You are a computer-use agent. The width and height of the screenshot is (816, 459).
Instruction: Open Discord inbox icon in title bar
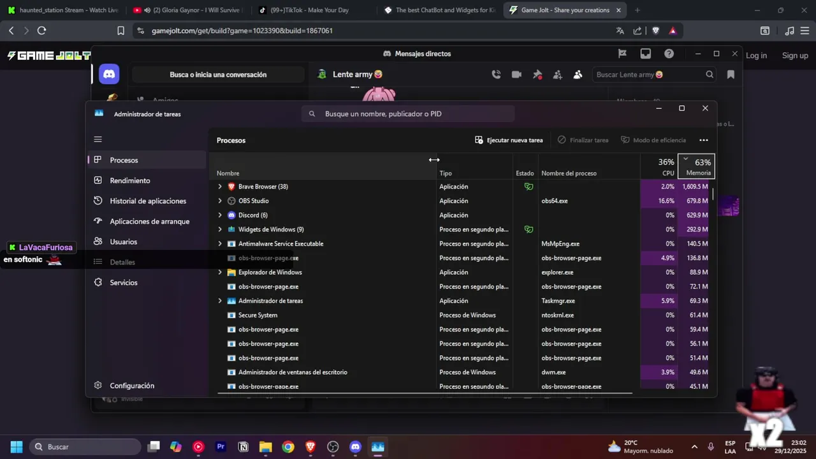coord(645,54)
